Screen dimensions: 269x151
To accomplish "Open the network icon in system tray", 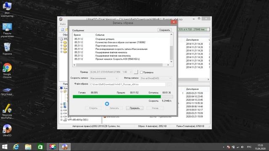I will [x=238, y=147].
